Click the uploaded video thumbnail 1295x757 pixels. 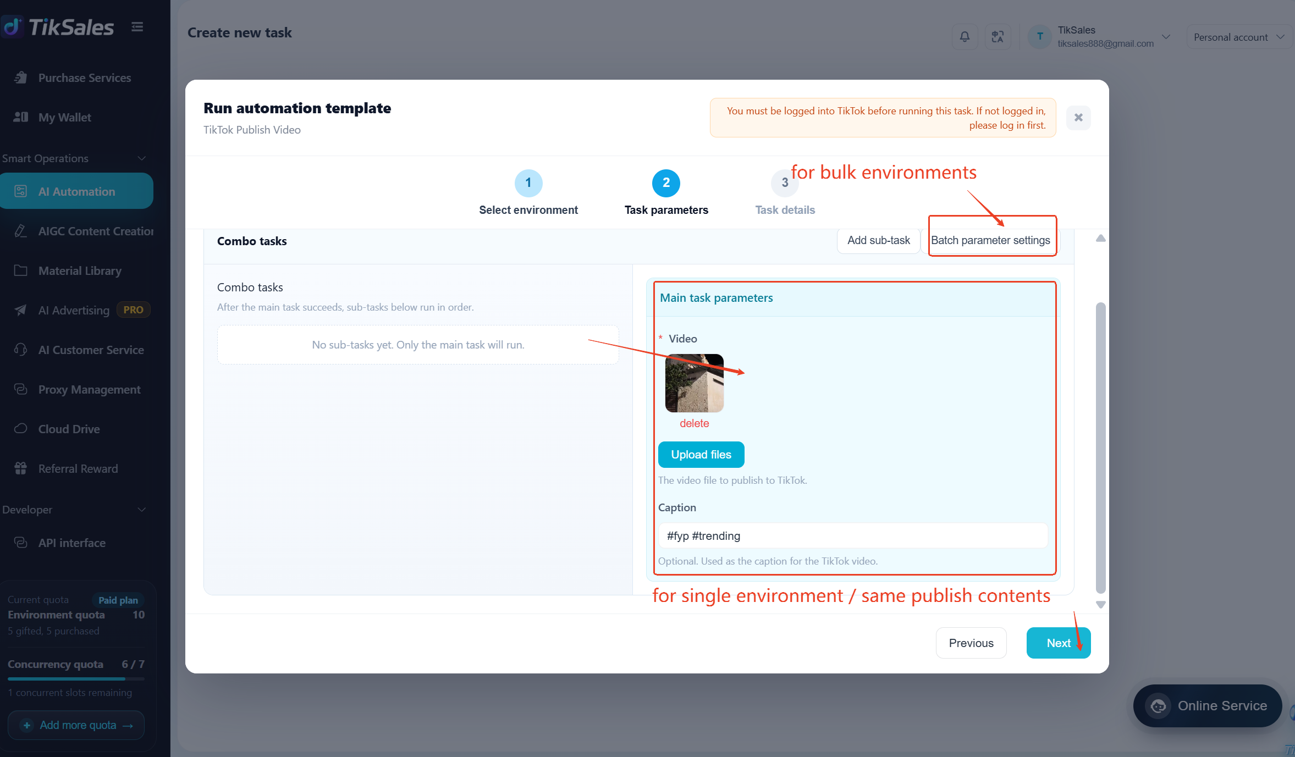694,383
